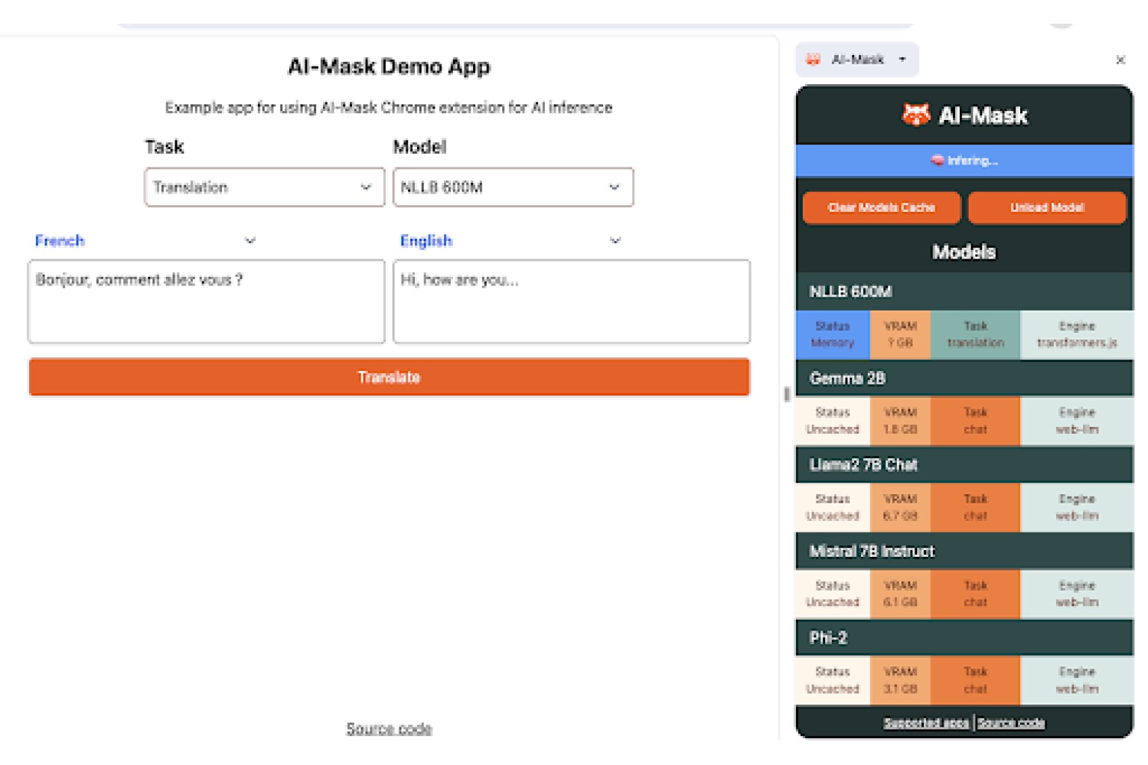The width and height of the screenshot is (1148, 765).
Task: Click Gemma 2B Task chat cell
Action: (976, 421)
